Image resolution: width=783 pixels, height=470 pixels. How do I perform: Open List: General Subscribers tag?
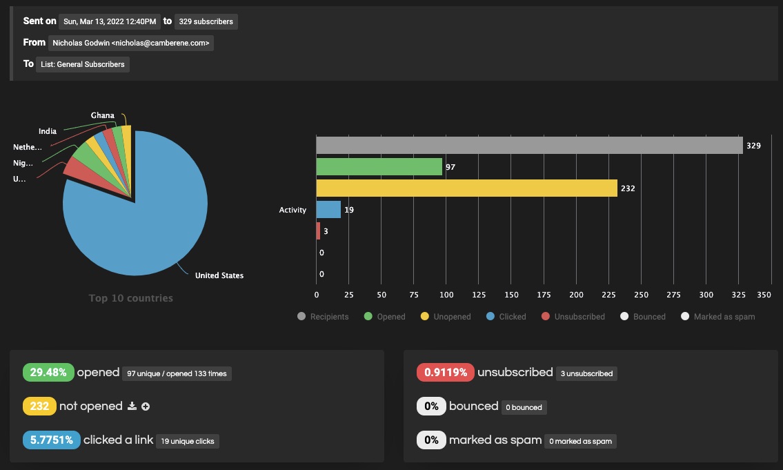[x=82, y=64]
